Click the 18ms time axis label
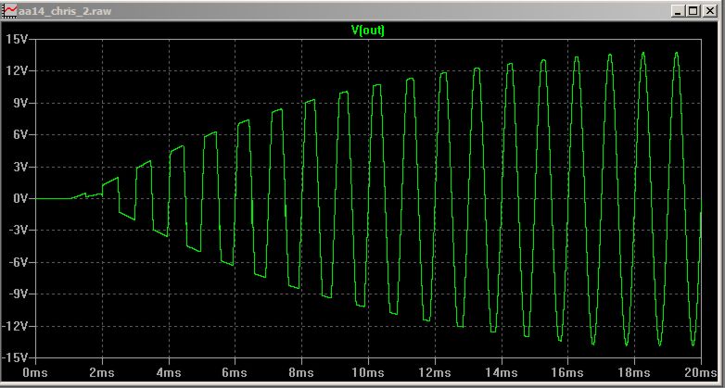Viewport: 725px width, 388px height. pos(634,372)
